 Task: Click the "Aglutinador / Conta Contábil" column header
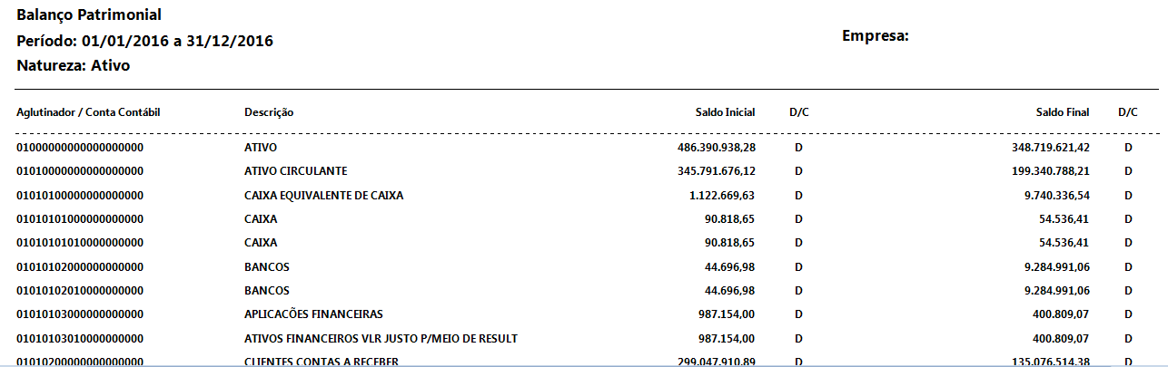88,112
